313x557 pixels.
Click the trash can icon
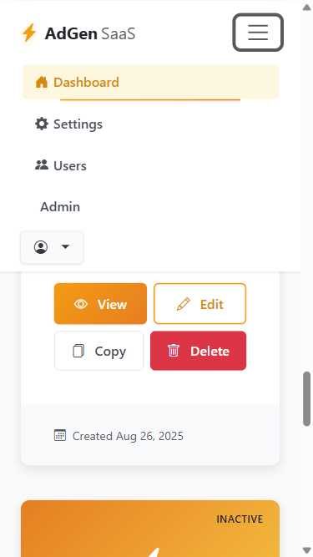tap(174, 351)
